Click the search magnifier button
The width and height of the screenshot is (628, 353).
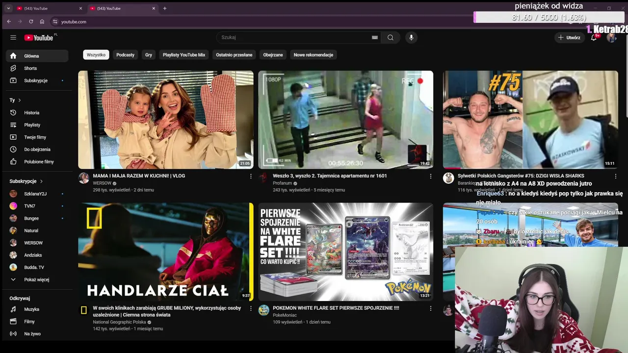tap(391, 37)
